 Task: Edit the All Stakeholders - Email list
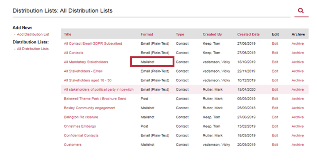[275, 71]
